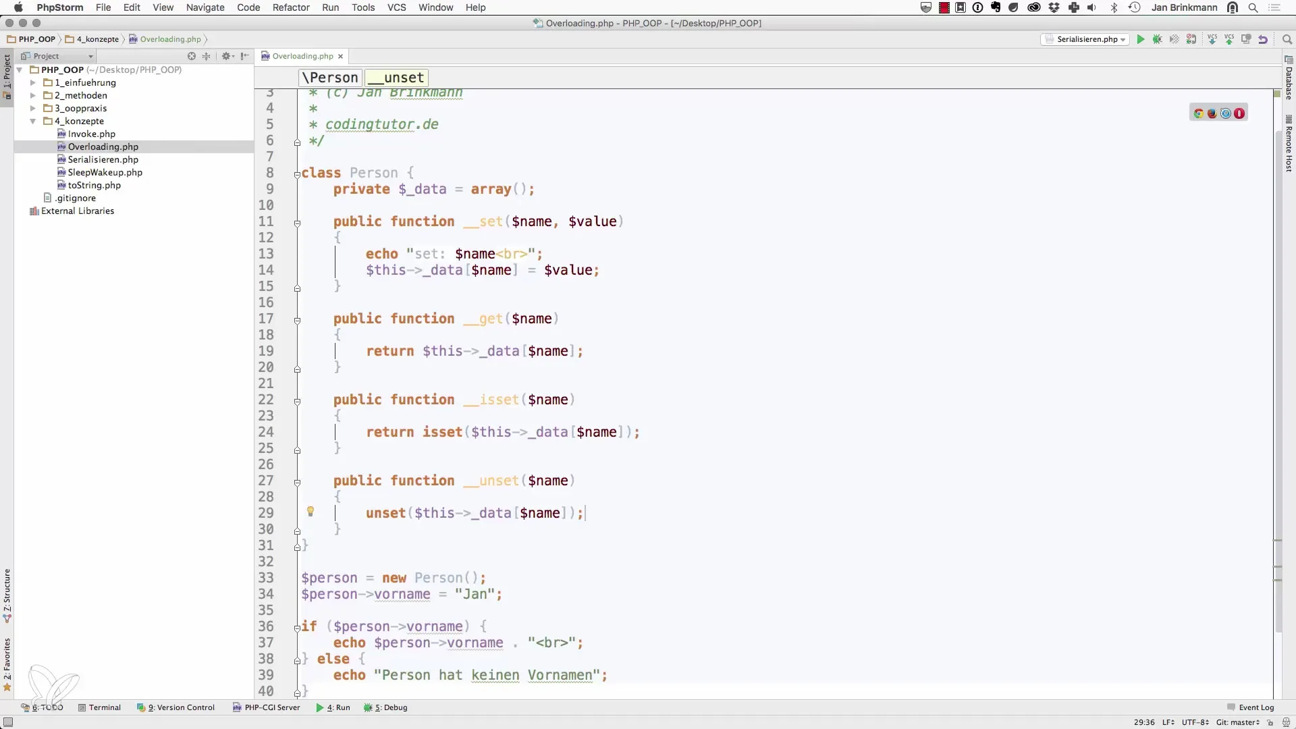Revert changes with the purple undo arrow
This screenshot has width=1296, height=729.
1263,39
